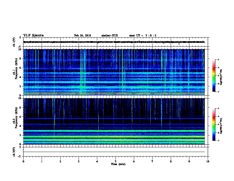Click the ch.1 spectrogram color bar
This screenshot has height=181, width=234.
[x=214, y=76]
